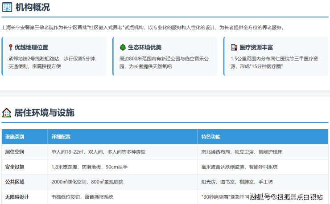The width and height of the screenshot is (330, 204).
Task: Select the 安全设施 table row label
Action: pos(15,167)
